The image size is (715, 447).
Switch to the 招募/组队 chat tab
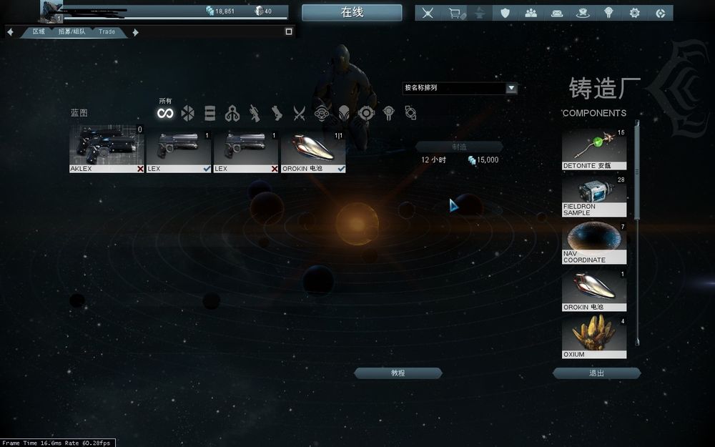point(71,31)
